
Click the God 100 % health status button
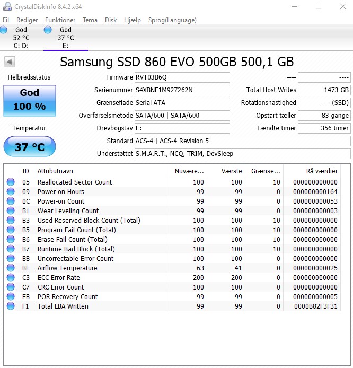pyautogui.click(x=30, y=100)
